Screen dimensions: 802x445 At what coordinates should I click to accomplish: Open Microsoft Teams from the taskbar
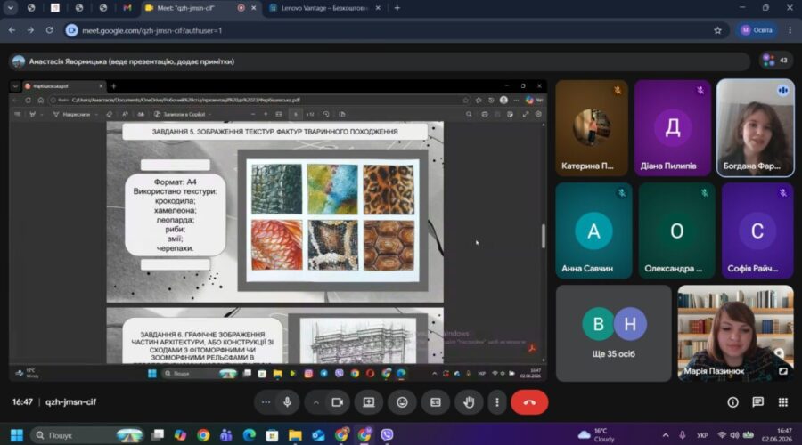click(x=226, y=435)
